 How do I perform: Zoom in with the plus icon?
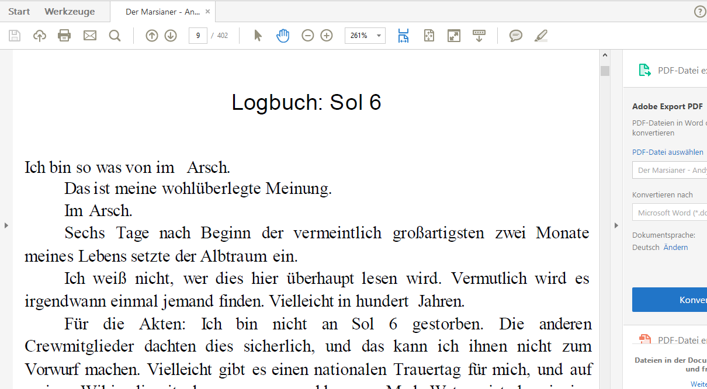[x=327, y=36]
